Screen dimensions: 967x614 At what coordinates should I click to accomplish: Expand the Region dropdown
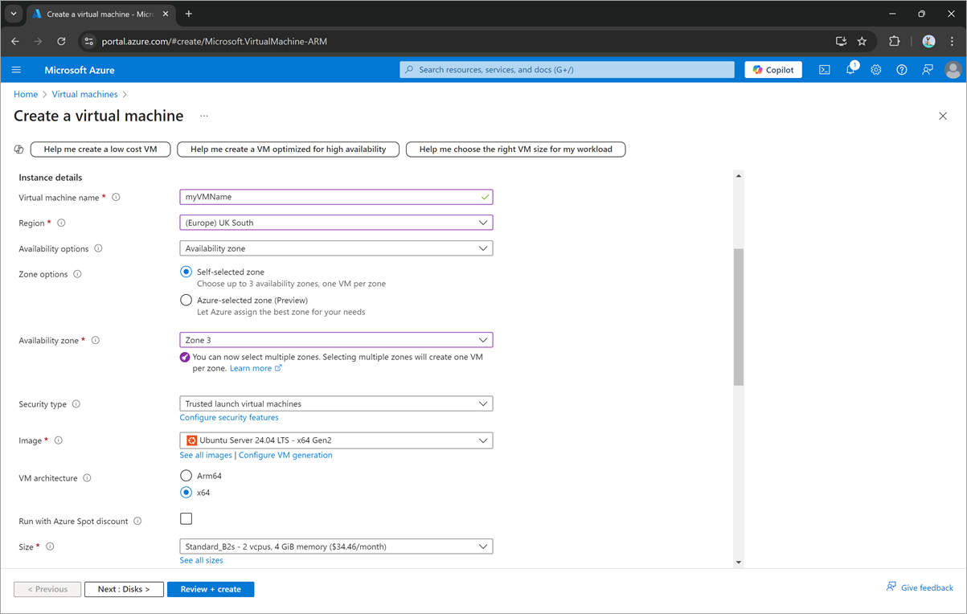click(336, 223)
